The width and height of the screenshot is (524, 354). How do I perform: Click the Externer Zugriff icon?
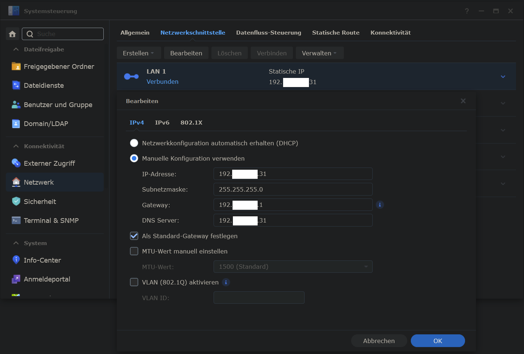click(16, 163)
